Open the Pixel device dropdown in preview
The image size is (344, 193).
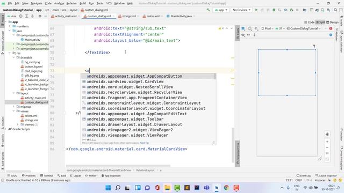tap(267, 28)
